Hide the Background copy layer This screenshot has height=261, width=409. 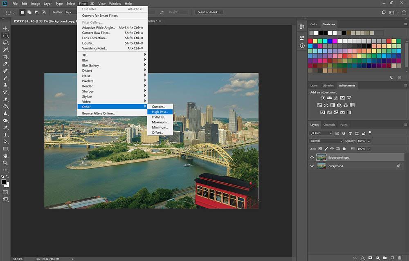click(312, 158)
